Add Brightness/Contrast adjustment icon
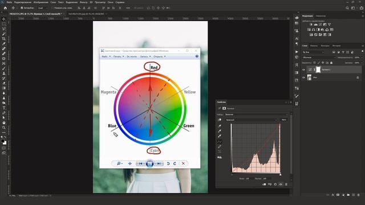The width and height of the screenshot is (365, 205). 311,24
